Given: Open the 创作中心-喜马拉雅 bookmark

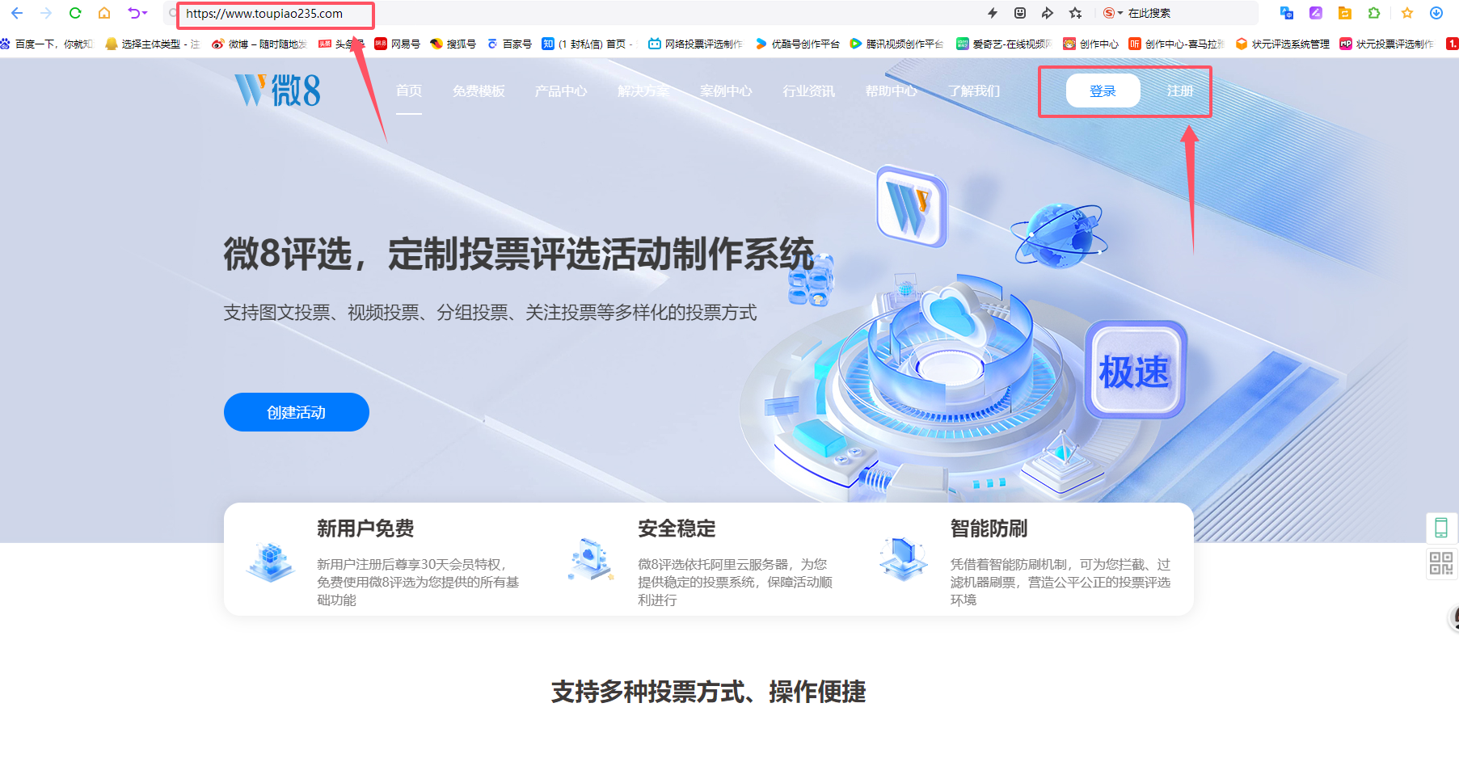Looking at the screenshot, I should tap(1176, 44).
